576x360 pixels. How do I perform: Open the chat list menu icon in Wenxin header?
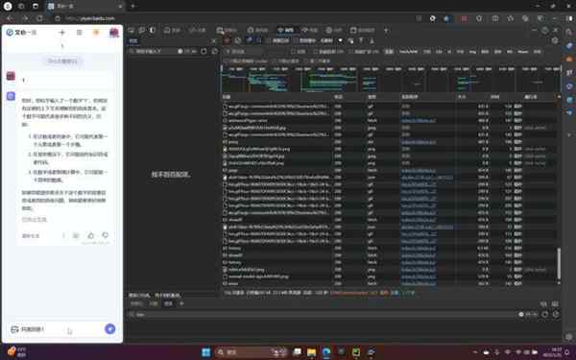[79, 33]
